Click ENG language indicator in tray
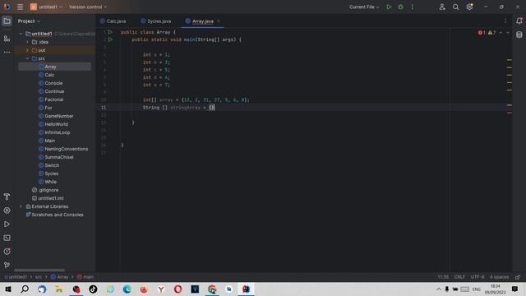The height and width of the screenshot is (296, 526). [x=477, y=289]
